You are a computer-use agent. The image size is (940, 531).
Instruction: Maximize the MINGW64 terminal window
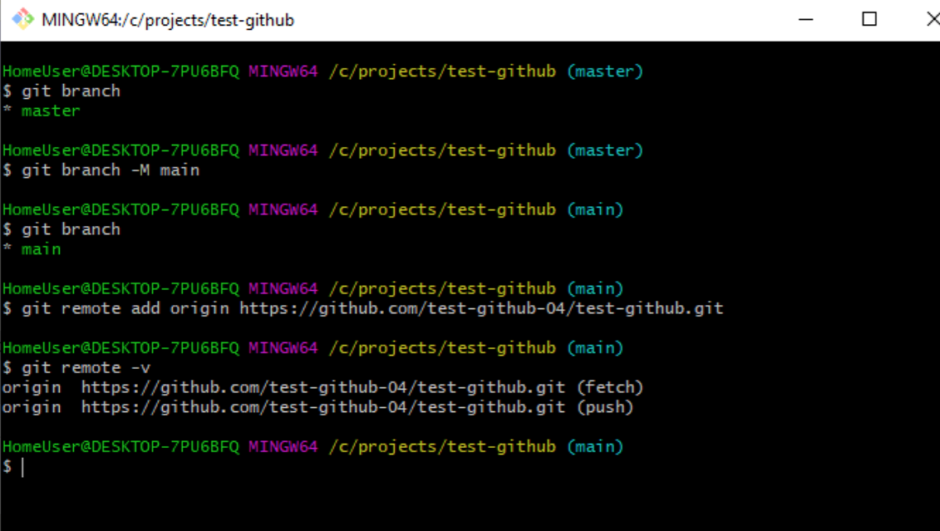pyautogui.click(x=869, y=19)
